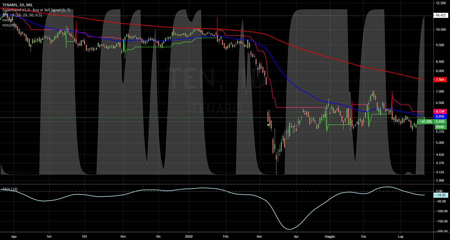Click the 6.500 price axis tick
This screenshot has height=240, width=450.
coord(440,103)
